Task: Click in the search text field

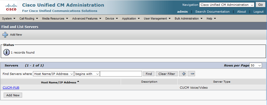Action: [121, 74]
